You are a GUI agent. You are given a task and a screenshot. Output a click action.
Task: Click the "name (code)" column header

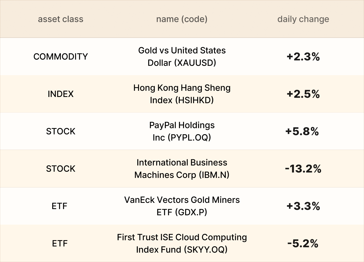[182, 19]
